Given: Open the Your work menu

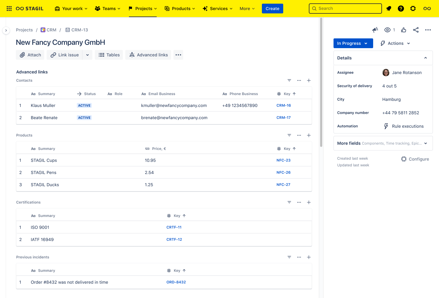Looking at the screenshot, I should point(71,9).
